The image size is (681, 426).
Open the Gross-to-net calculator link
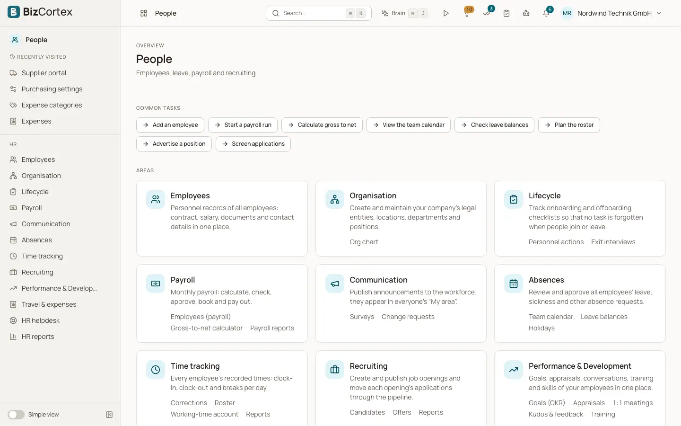[x=207, y=328]
